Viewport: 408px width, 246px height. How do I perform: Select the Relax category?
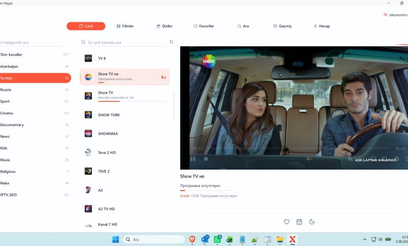(35, 183)
